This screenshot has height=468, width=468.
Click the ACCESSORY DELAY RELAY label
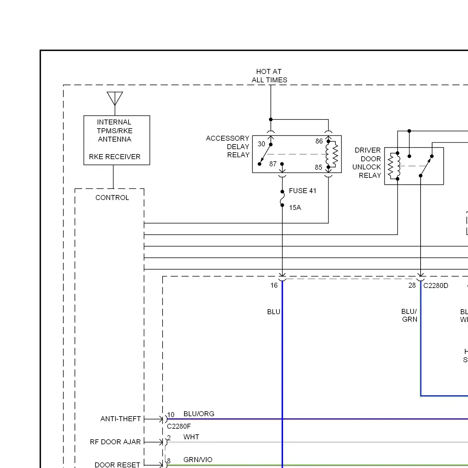pos(228,147)
